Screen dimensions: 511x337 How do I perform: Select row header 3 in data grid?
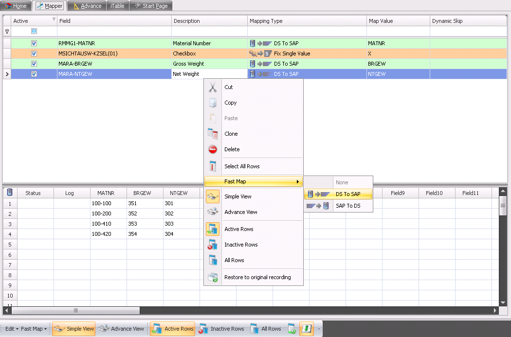(10, 224)
